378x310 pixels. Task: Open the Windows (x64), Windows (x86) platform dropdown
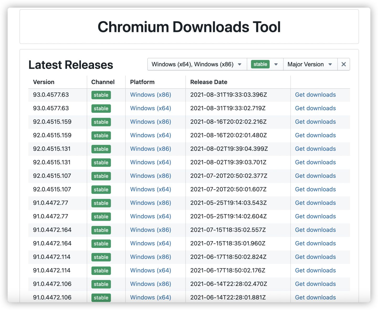(x=197, y=64)
